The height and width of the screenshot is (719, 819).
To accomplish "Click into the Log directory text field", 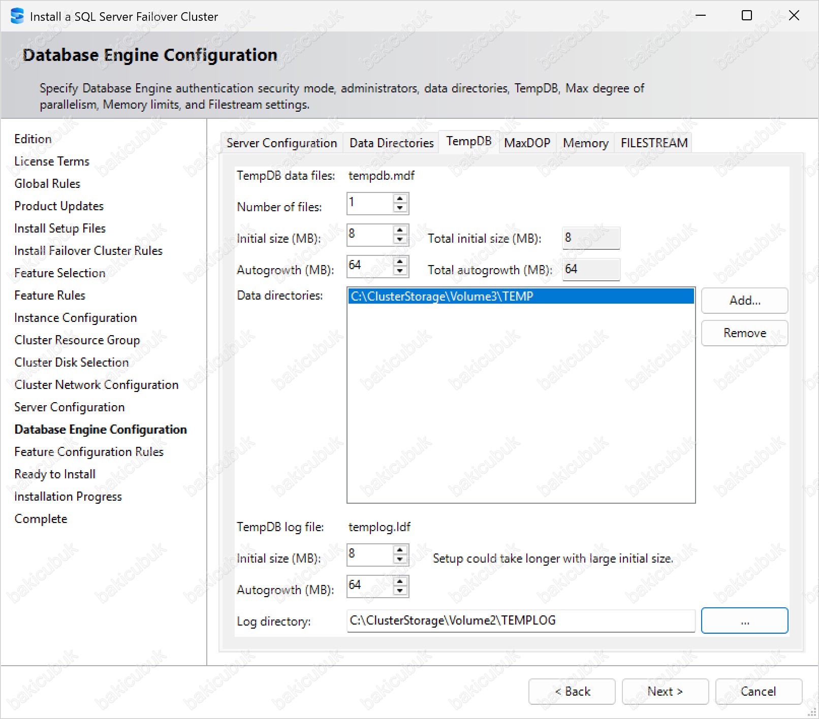I will point(520,620).
